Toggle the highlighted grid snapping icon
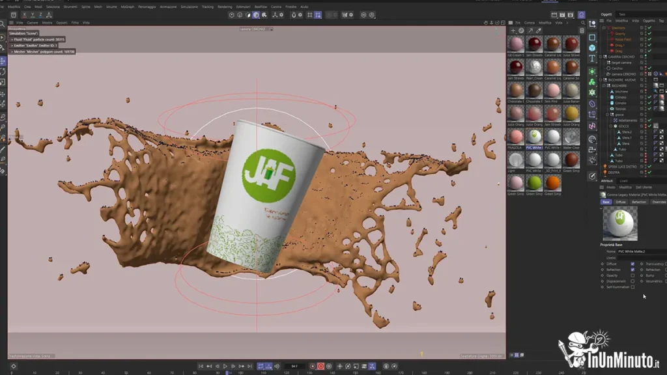Screen dimensions: 667x375 coord(318,15)
